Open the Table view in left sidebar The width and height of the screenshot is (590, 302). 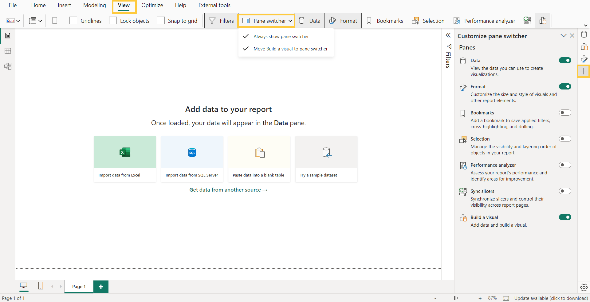coord(8,51)
